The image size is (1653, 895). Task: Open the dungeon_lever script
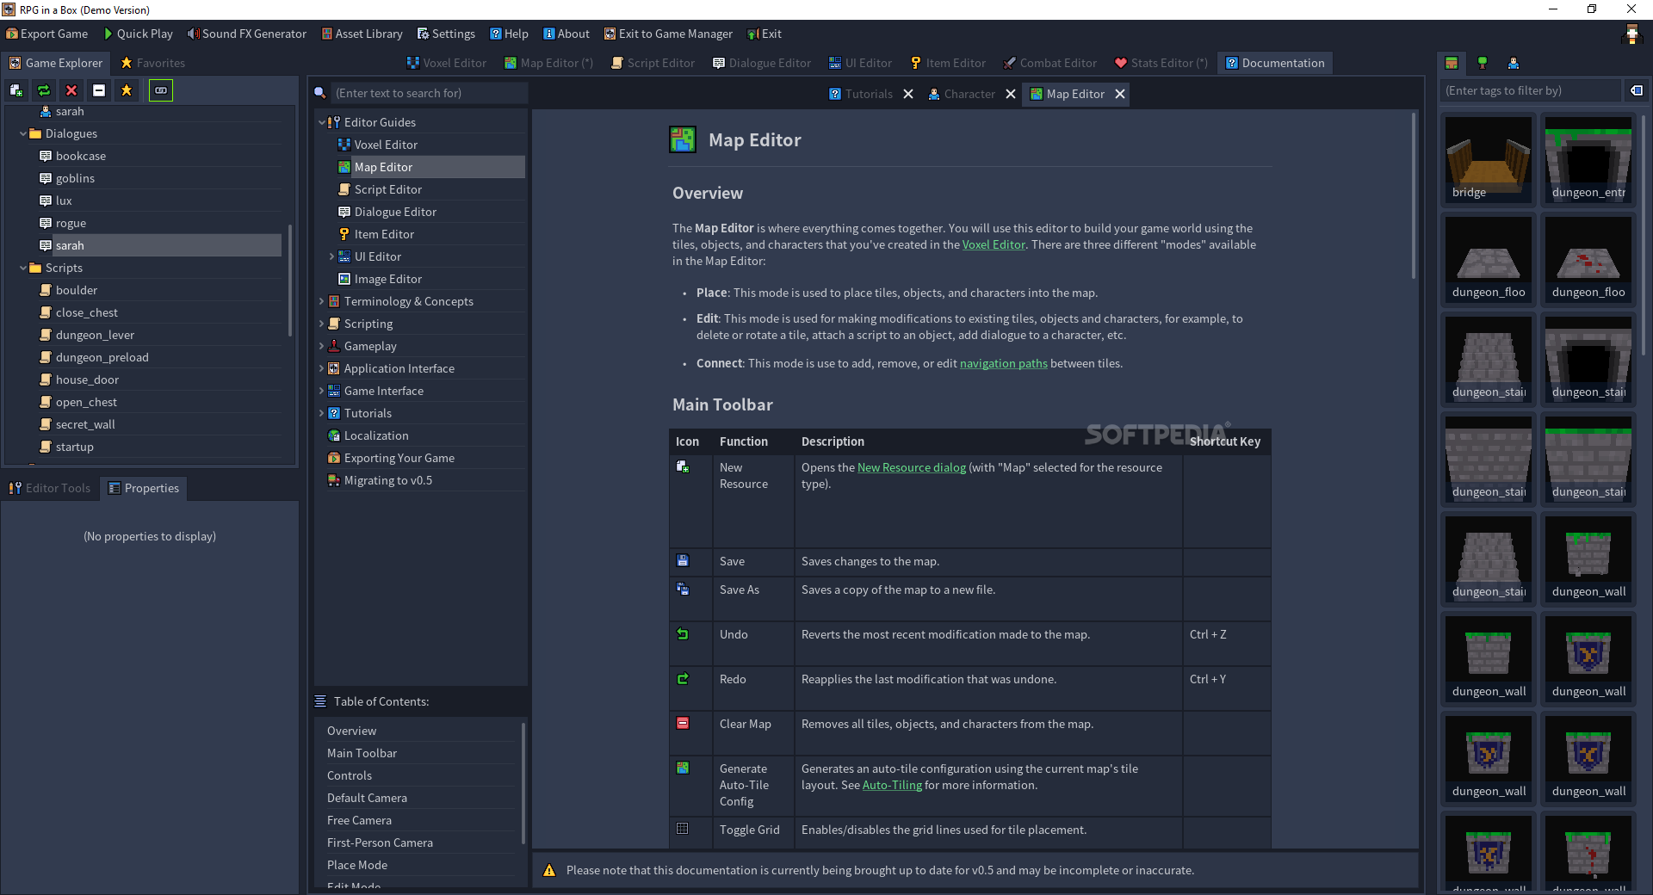(x=95, y=335)
